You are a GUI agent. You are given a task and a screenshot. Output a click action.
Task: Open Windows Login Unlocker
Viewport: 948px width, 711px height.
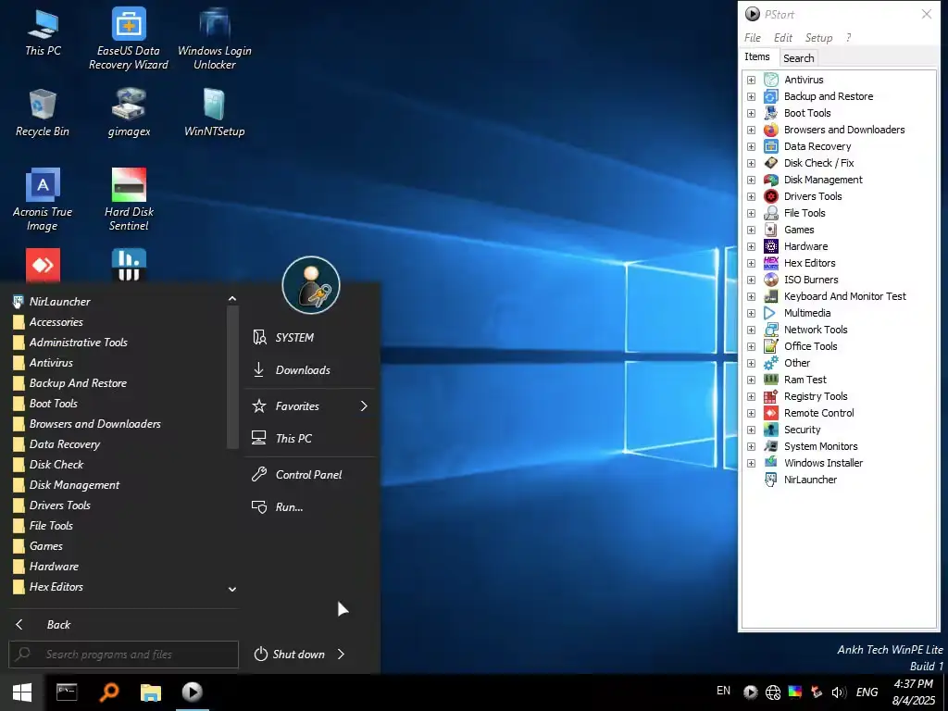tap(214, 37)
